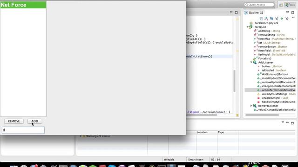Maximize the bottom Problems panel
Screen dimensions: 298x167
click(292, 123)
